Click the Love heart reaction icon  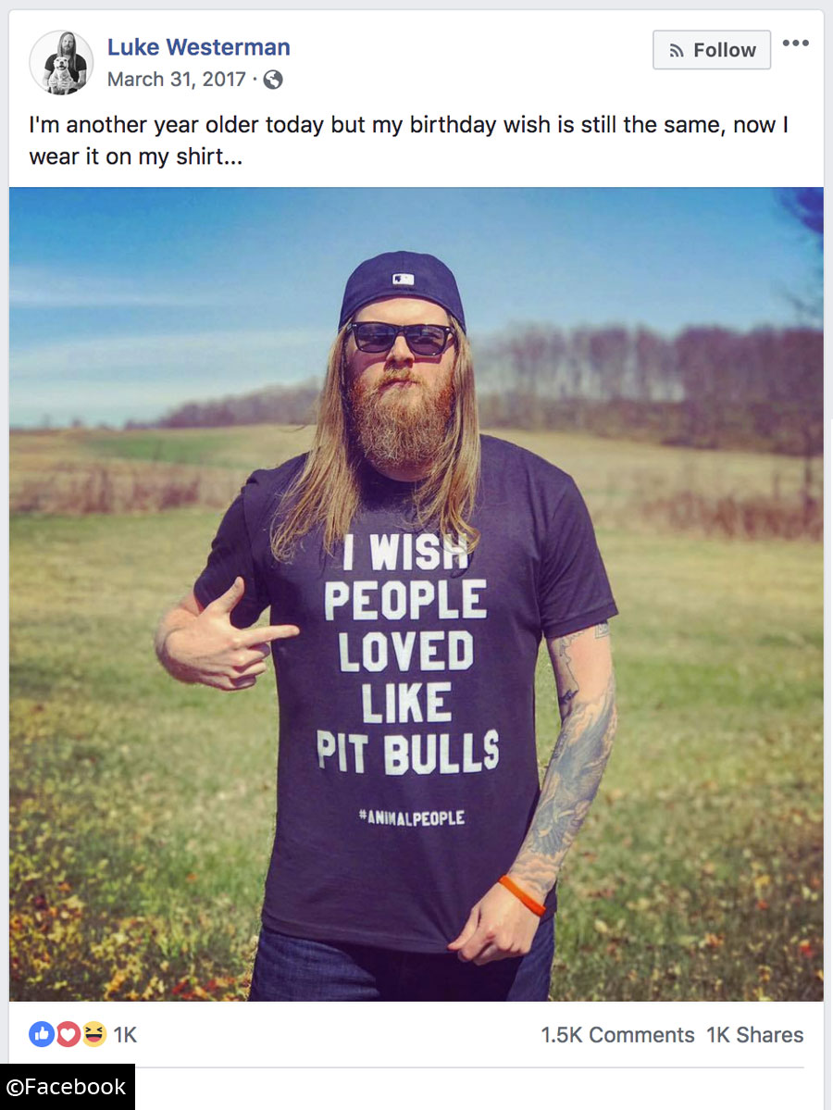[x=68, y=1034]
